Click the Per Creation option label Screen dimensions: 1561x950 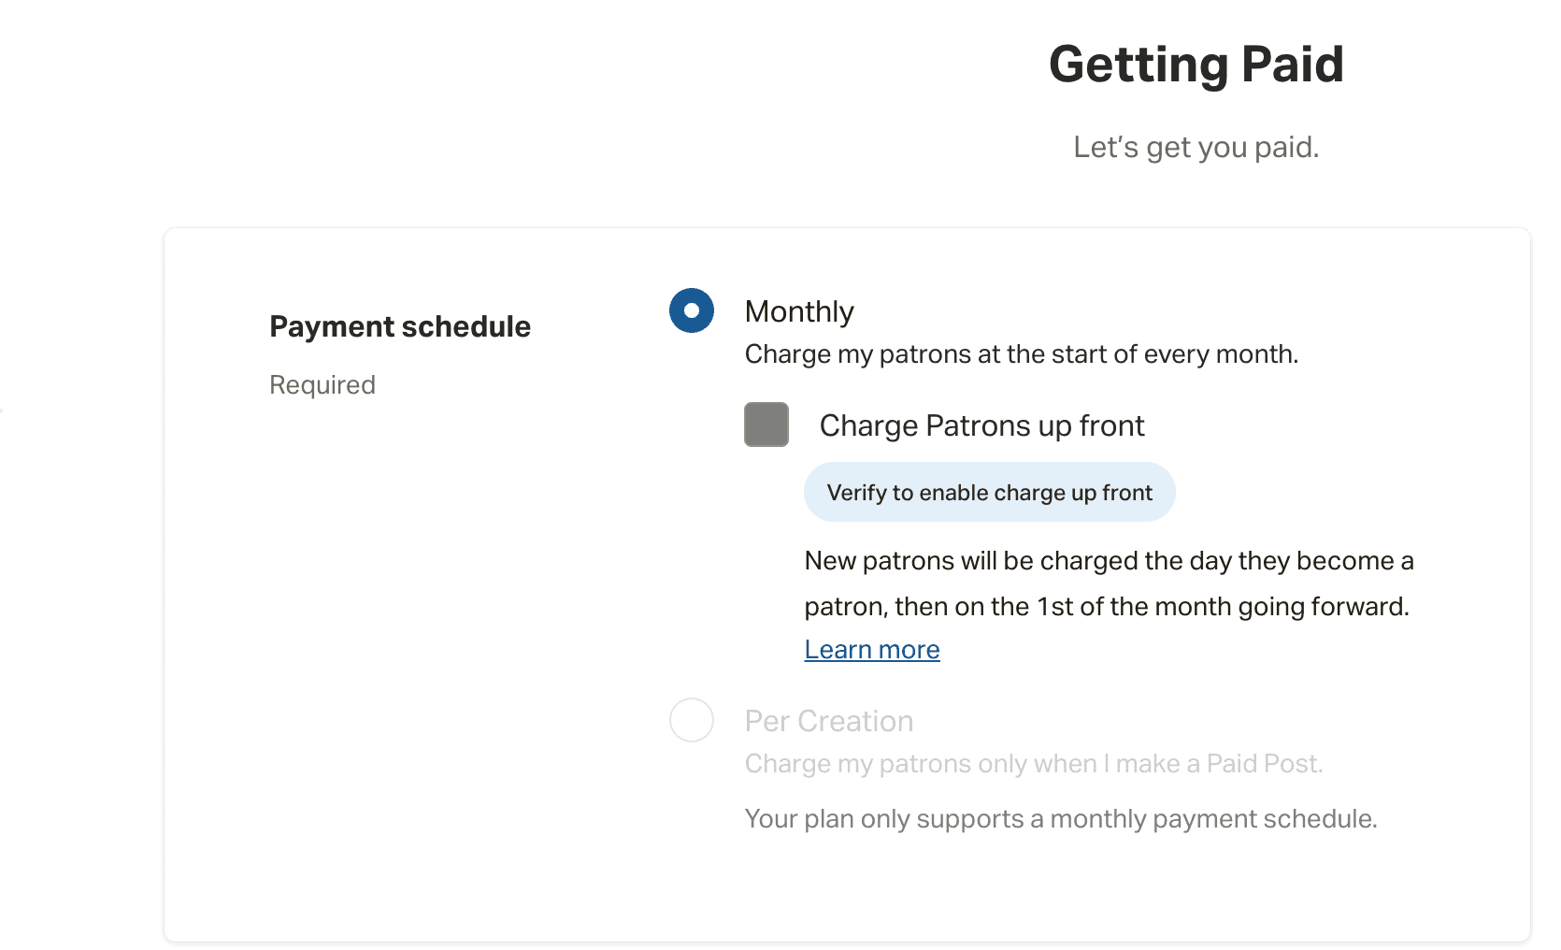(x=829, y=721)
